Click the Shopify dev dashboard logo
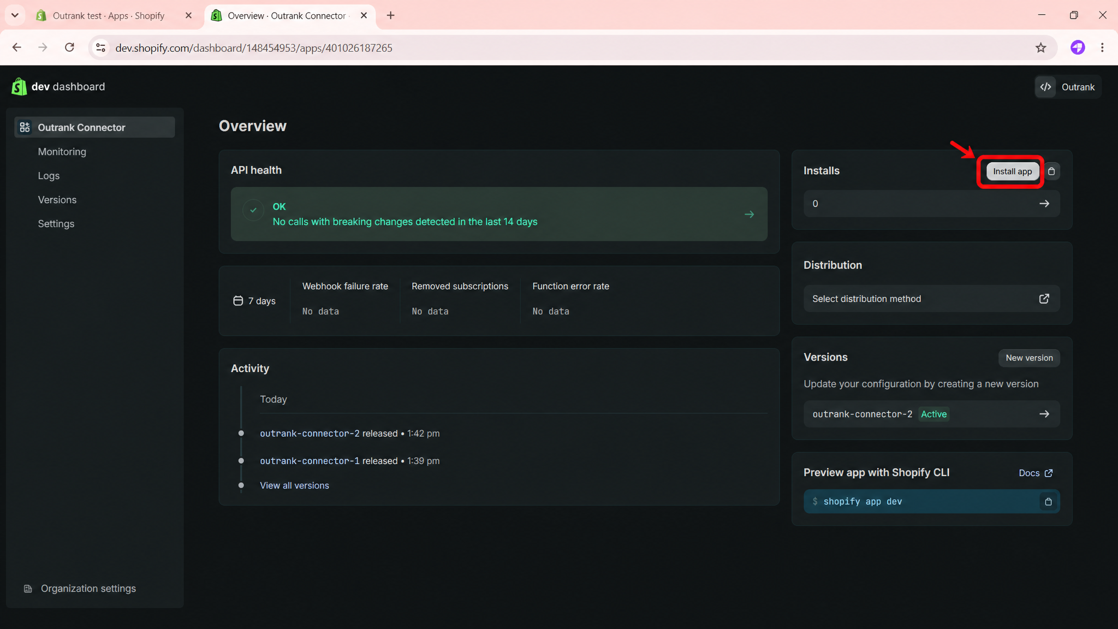1118x629 pixels. click(58, 87)
